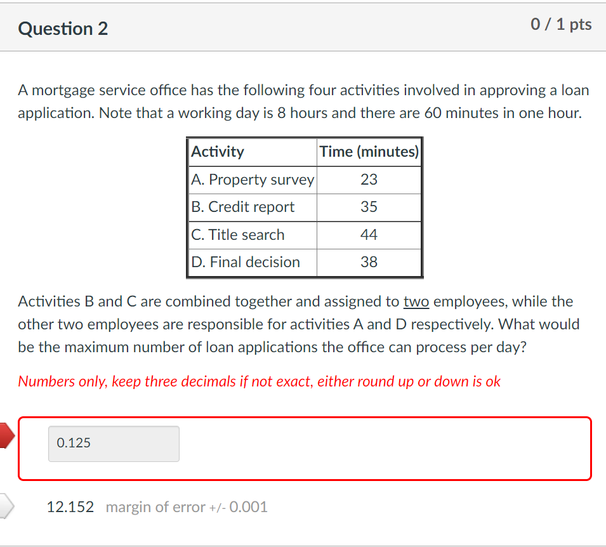Click the value 23 in the table

coord(369,180)
